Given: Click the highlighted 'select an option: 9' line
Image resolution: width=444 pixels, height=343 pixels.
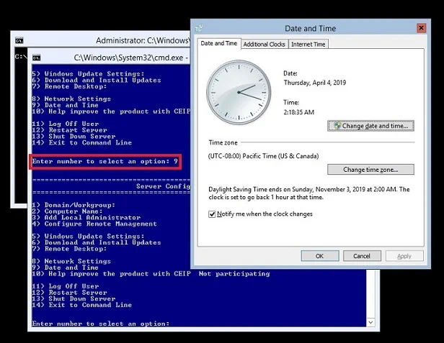Looking at the screenshot, I should pos(105,161).
